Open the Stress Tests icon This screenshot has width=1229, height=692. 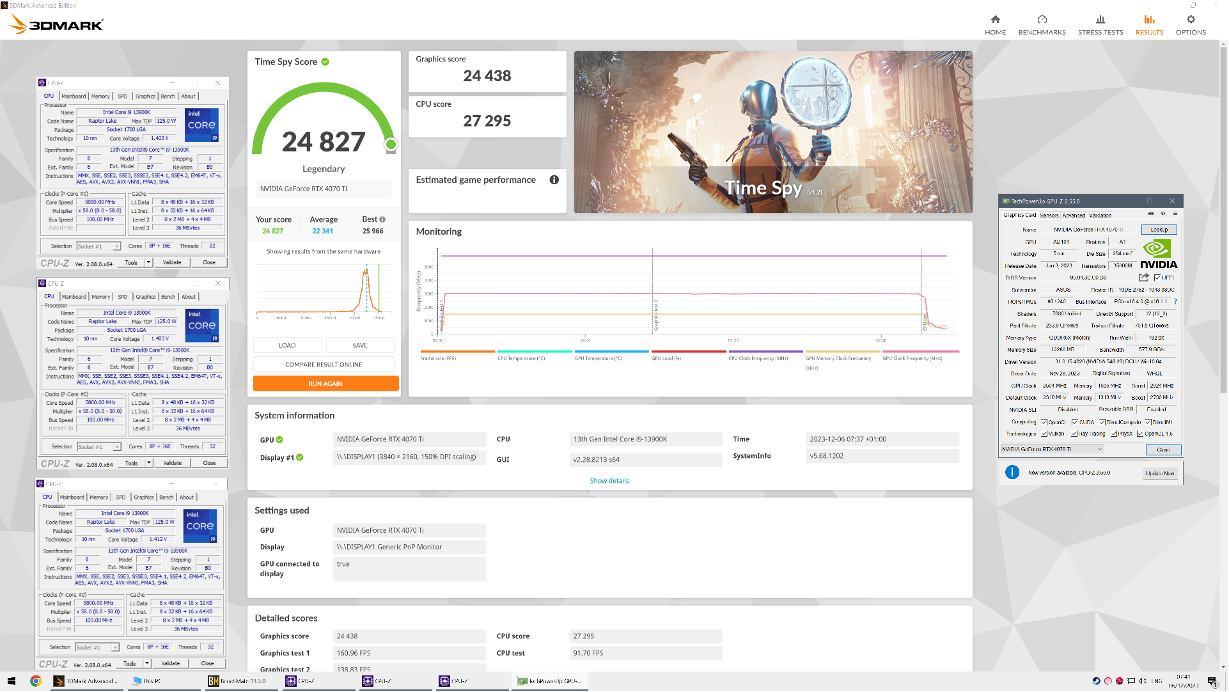[x=1101, y=20]
